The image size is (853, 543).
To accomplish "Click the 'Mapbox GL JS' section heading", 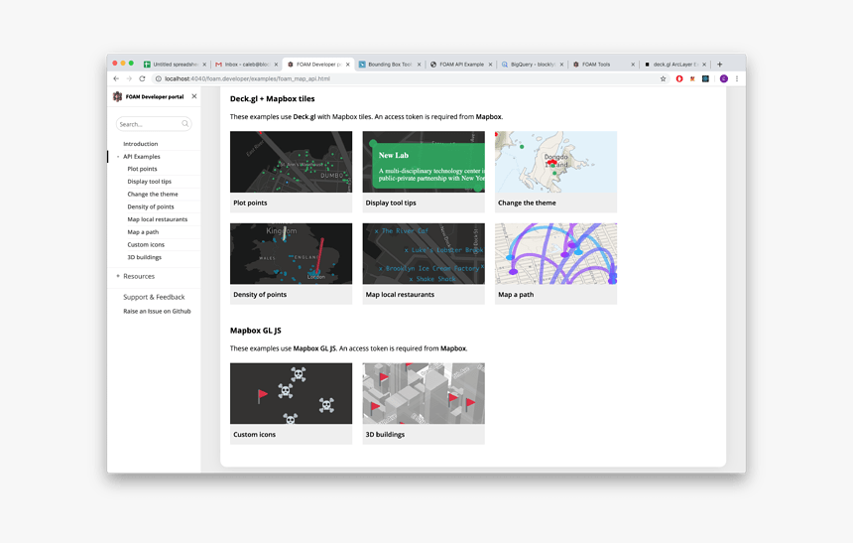I will tap(256, 331).
